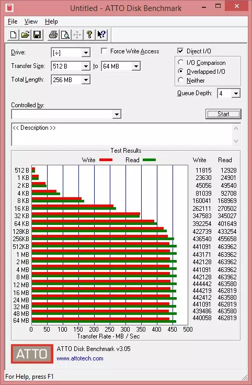The width and height of the screenshot is (252, 385).
Task: Click the four-arrow move toolbar icon
Action: point(77,35)
